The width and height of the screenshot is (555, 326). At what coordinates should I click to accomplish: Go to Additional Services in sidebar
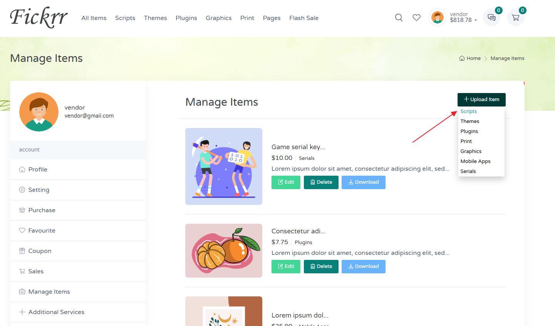pos(56,312)
